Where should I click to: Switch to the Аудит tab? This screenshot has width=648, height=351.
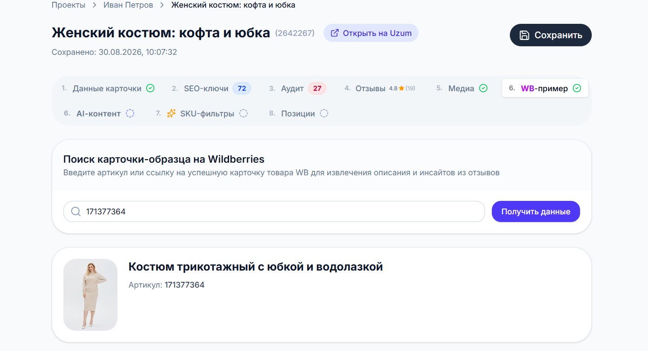pos(297,89)
